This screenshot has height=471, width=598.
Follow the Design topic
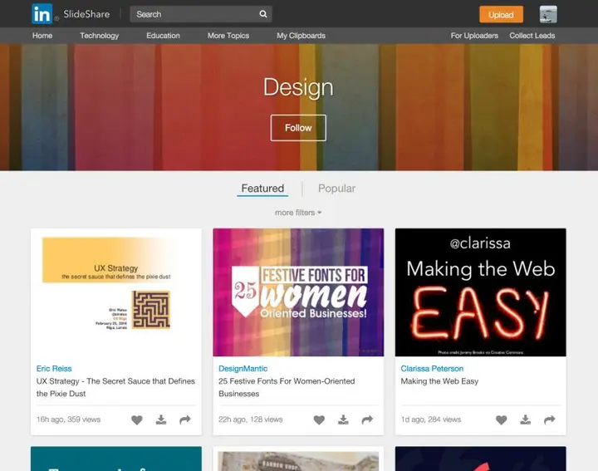click(298, 128)
